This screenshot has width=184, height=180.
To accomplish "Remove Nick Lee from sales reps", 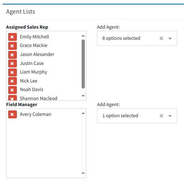I will 13,81.
